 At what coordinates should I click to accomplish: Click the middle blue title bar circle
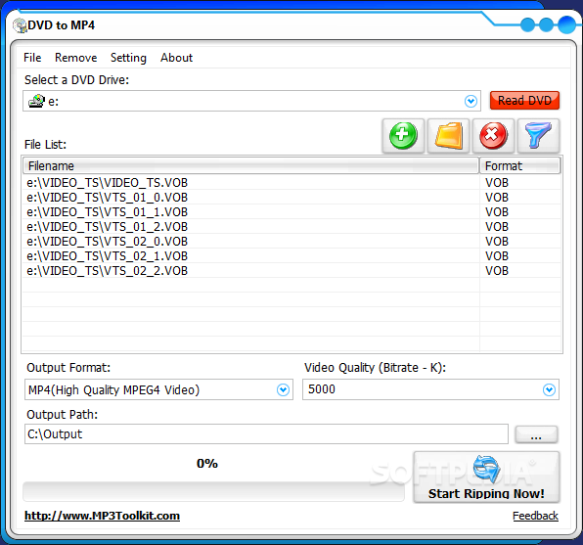click(546, 24)
